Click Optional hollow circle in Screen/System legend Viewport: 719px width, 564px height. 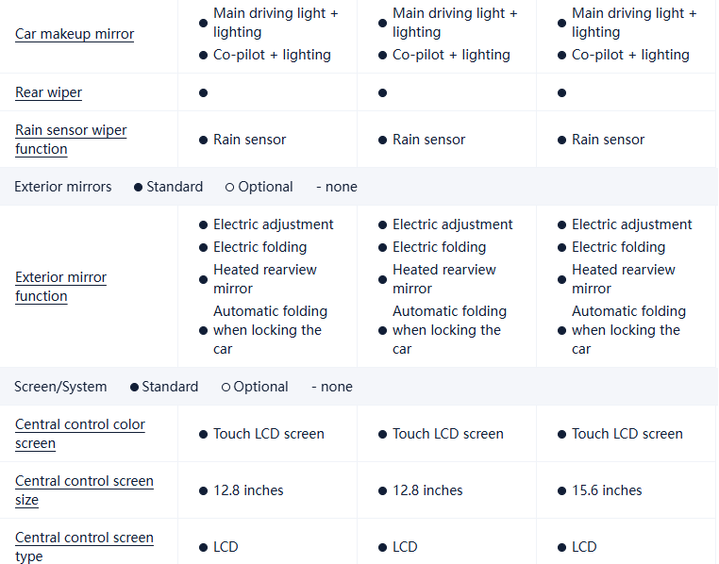(x=226, y=387)
